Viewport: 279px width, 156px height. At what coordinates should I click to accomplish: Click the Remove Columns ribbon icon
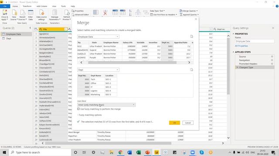[x=105, y=13]
